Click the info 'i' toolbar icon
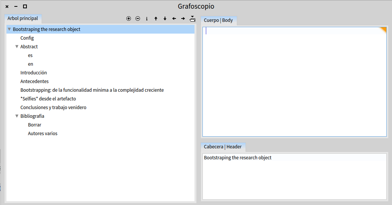This screenshot has width=392, height=205. click(147, 18)
